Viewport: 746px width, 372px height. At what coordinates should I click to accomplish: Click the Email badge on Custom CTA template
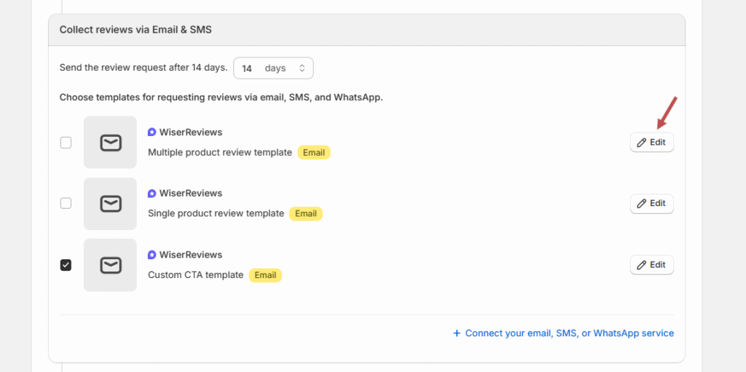(265, 275)
